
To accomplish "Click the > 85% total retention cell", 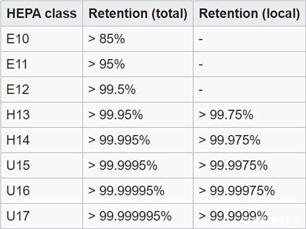I will click(x=107, y=39).
